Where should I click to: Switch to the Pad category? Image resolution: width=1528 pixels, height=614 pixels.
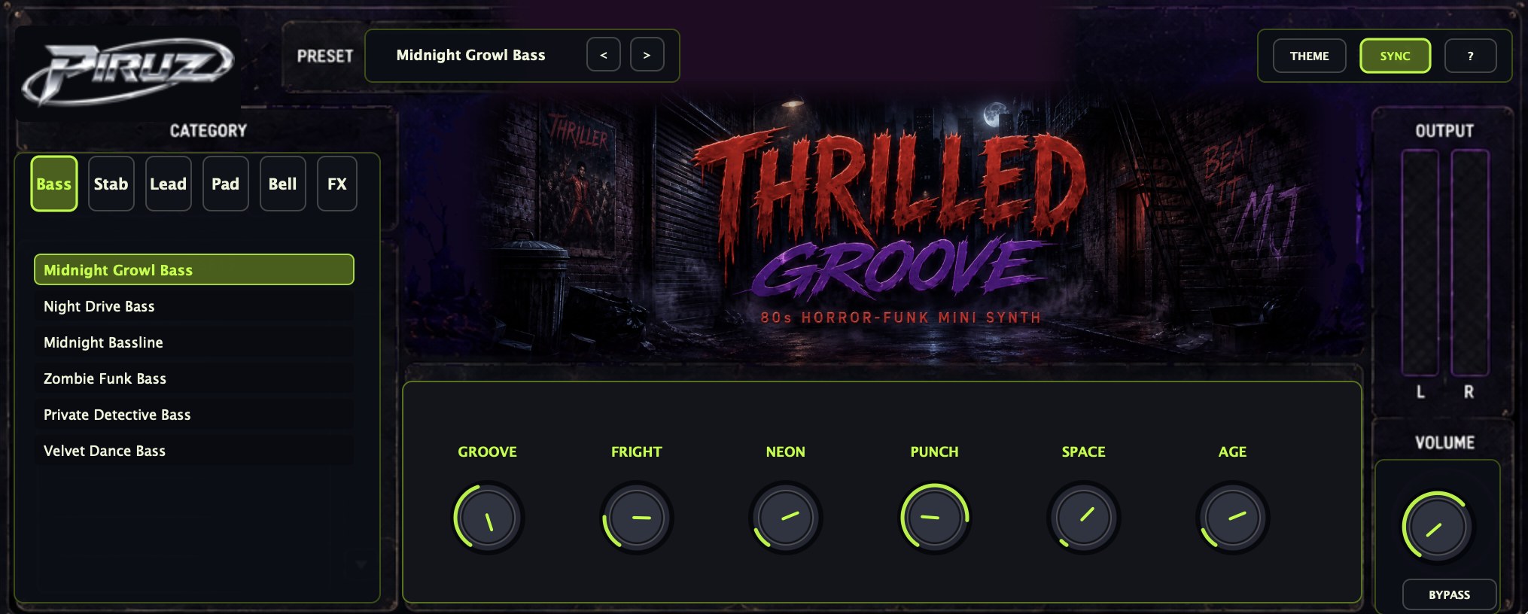pyautogui.click(x=226, y=184)
